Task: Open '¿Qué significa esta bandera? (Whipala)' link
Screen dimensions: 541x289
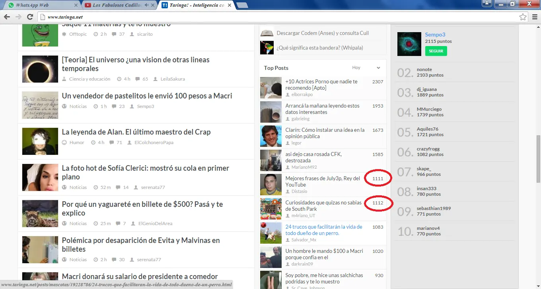Action: tap(320, 48)
